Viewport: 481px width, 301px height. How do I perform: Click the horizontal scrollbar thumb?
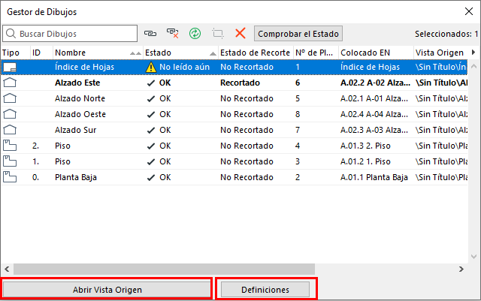pyautogui.click(x=164, y=269)
